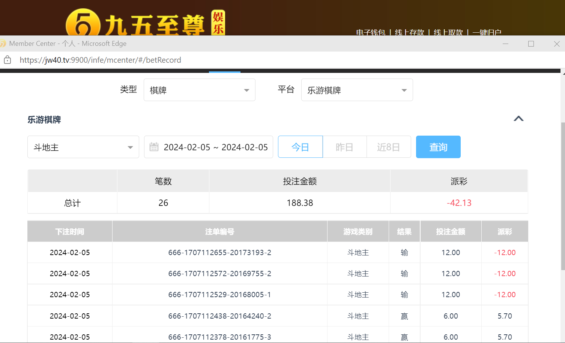Click the 结果 column header
The width and height of the screenshot is (565, 343).
tap(404, 231)
